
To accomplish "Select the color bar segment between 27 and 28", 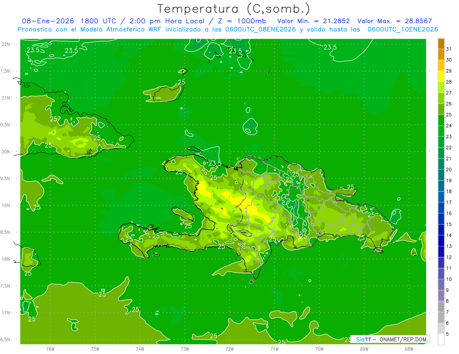I will pos(441,87).
